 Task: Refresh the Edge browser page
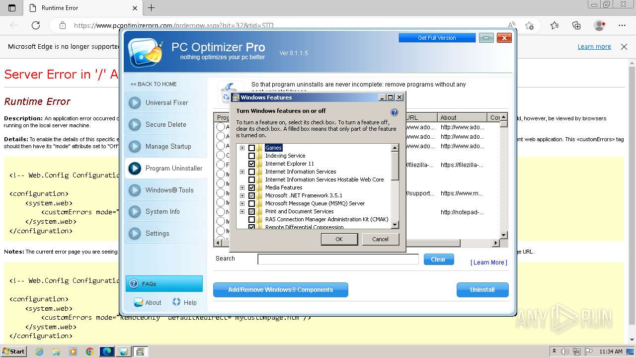coord(36,25)
